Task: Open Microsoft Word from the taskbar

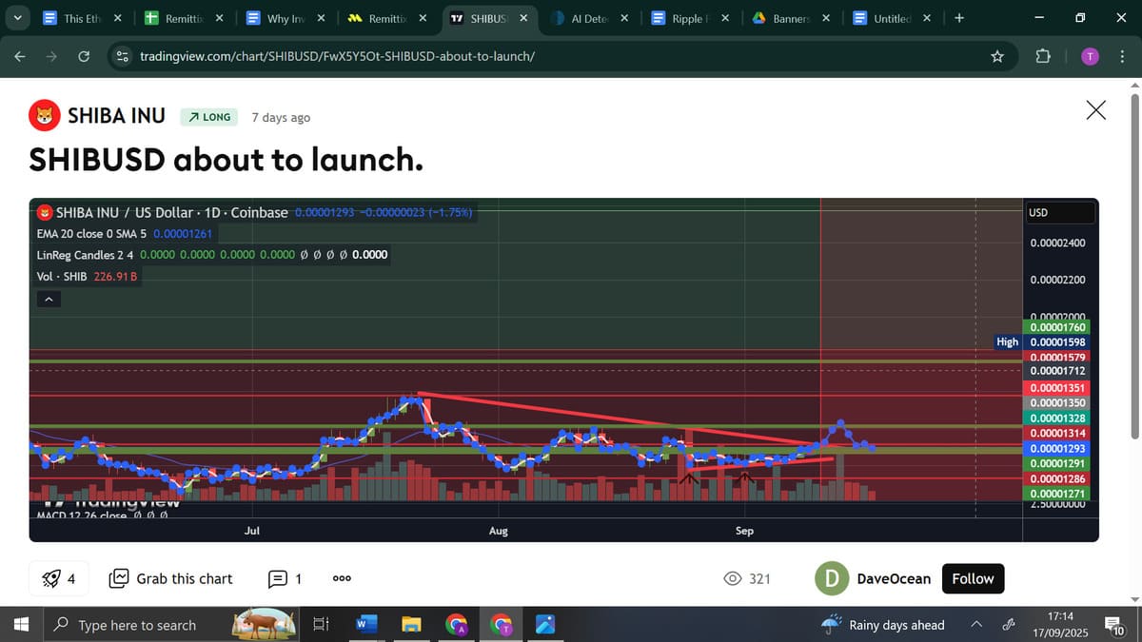Action: pos(365,625)
